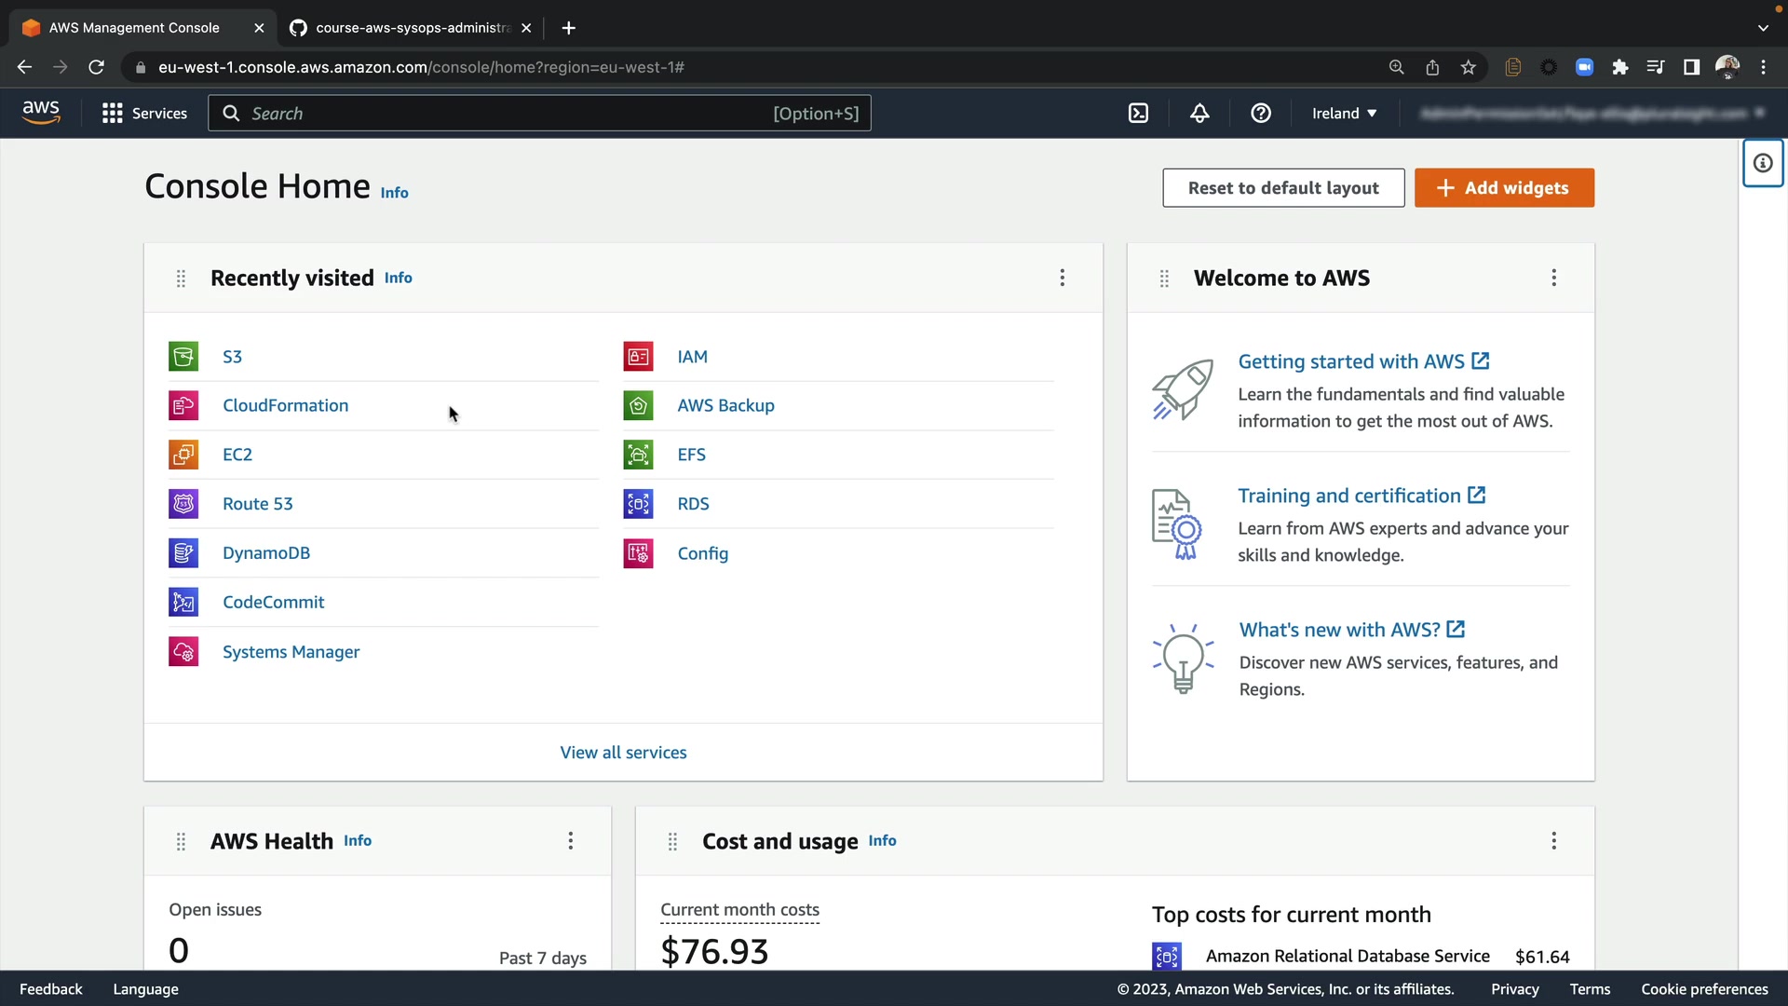Click the Systems Manager service icon
Image resolution: width=1788 pixels, height=1006 pixels.
pyautogui.click(x=183, y=652)
